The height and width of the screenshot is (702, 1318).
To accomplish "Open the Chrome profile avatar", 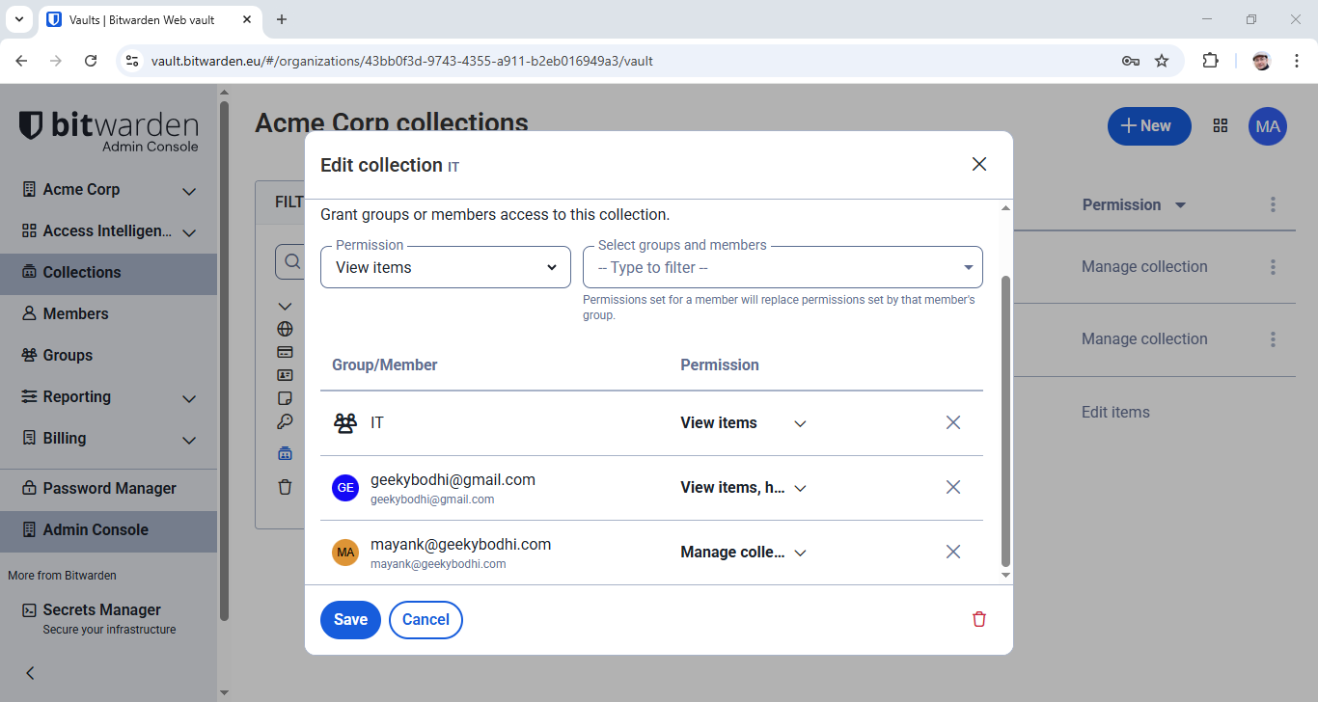I will (1261, 61).
